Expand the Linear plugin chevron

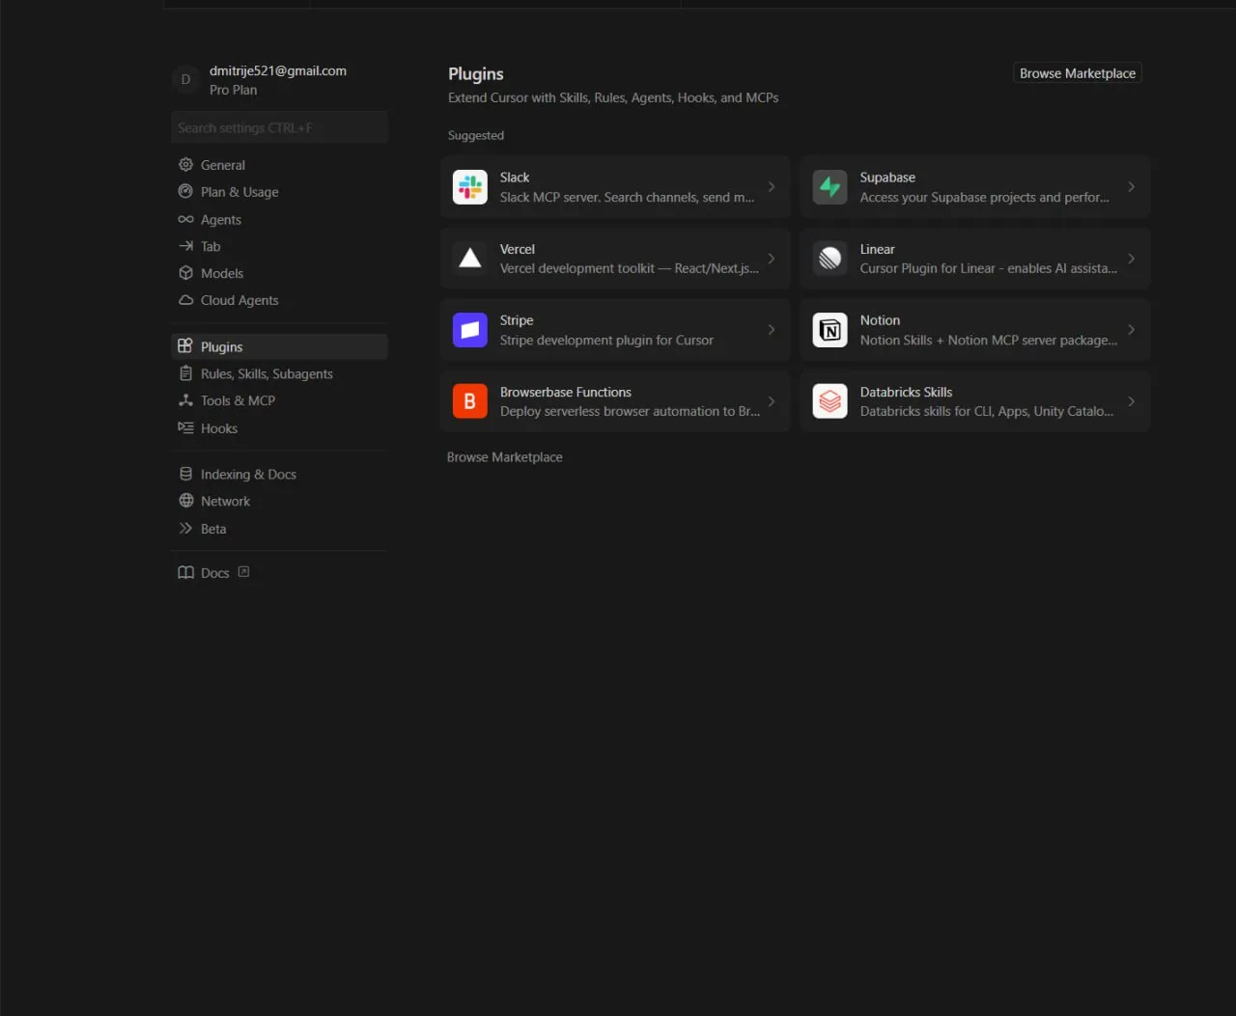click(x=1132, y=259)
